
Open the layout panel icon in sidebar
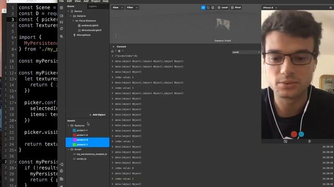[62, 8]
